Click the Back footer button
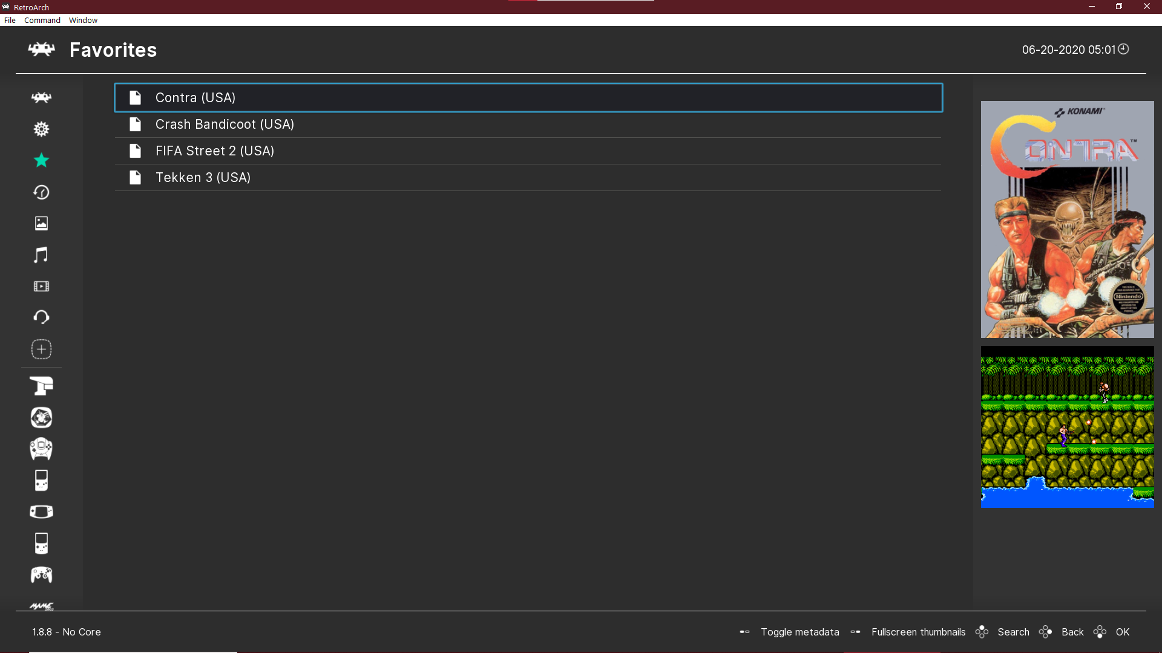This screenshot has height=653, width=1162. pyautogui.click(x=1072, y=632)
